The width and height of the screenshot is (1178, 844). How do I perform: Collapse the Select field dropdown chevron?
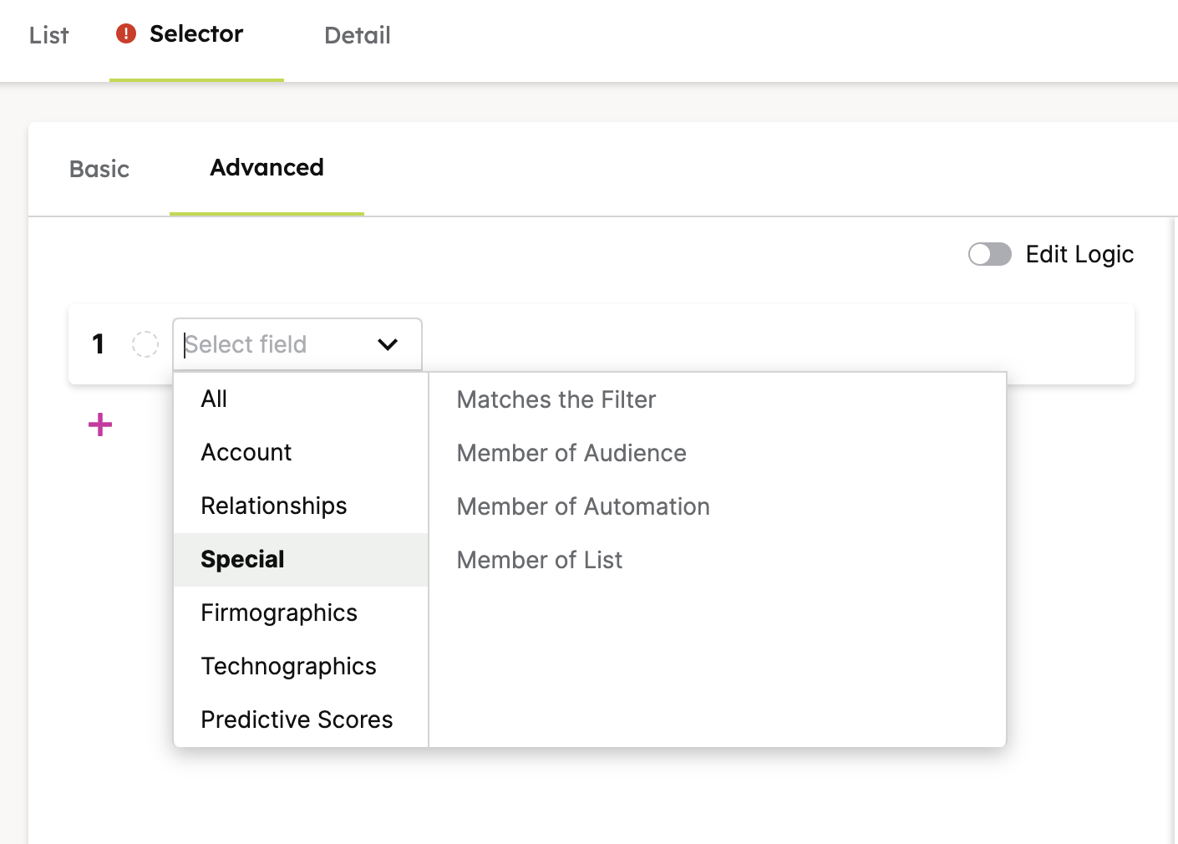[x=388, y=344]
